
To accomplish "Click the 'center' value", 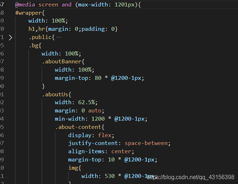I will pyautogui.click(x=121, y=151).
